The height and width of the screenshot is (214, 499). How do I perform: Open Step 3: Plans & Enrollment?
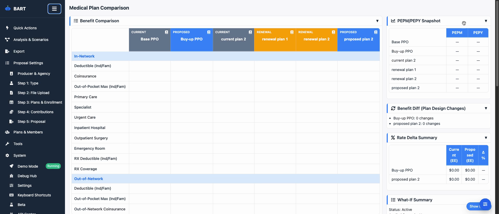40,102
